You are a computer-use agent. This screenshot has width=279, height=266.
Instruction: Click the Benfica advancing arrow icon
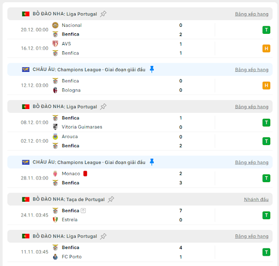[83, 210]
